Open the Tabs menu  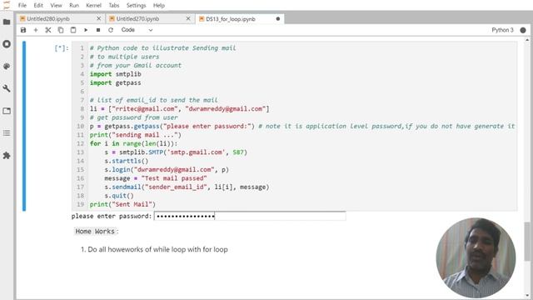point(114,6)
